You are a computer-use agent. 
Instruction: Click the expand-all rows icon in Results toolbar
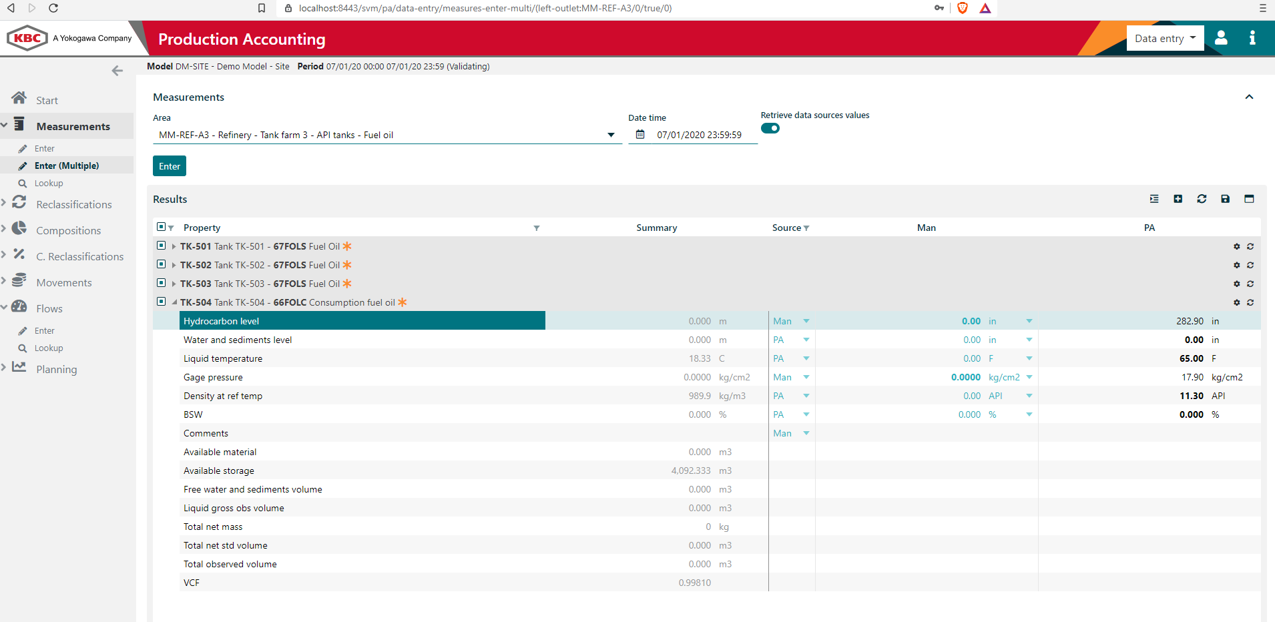pyautogui.click(x=1154, y=199)
